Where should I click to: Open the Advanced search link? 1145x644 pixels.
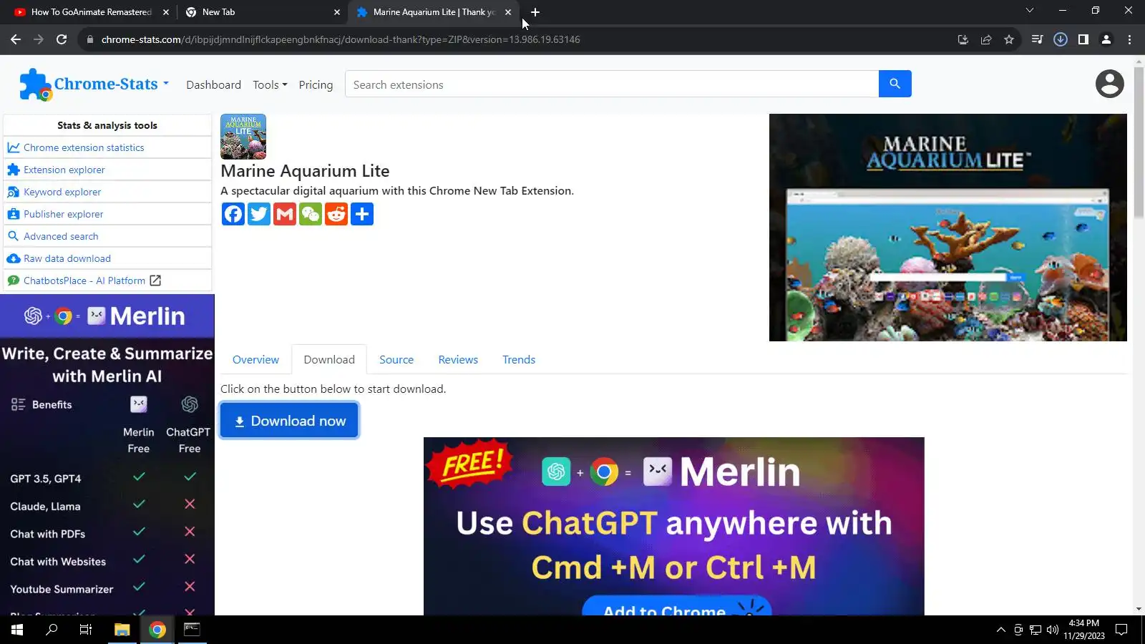tap(61, 236)
